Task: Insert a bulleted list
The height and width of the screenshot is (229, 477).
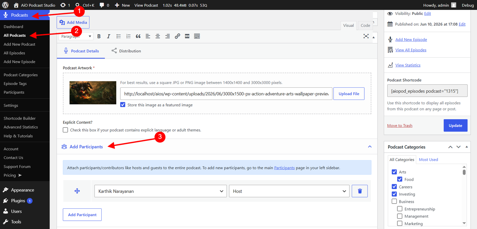Action: pos(118,36)
